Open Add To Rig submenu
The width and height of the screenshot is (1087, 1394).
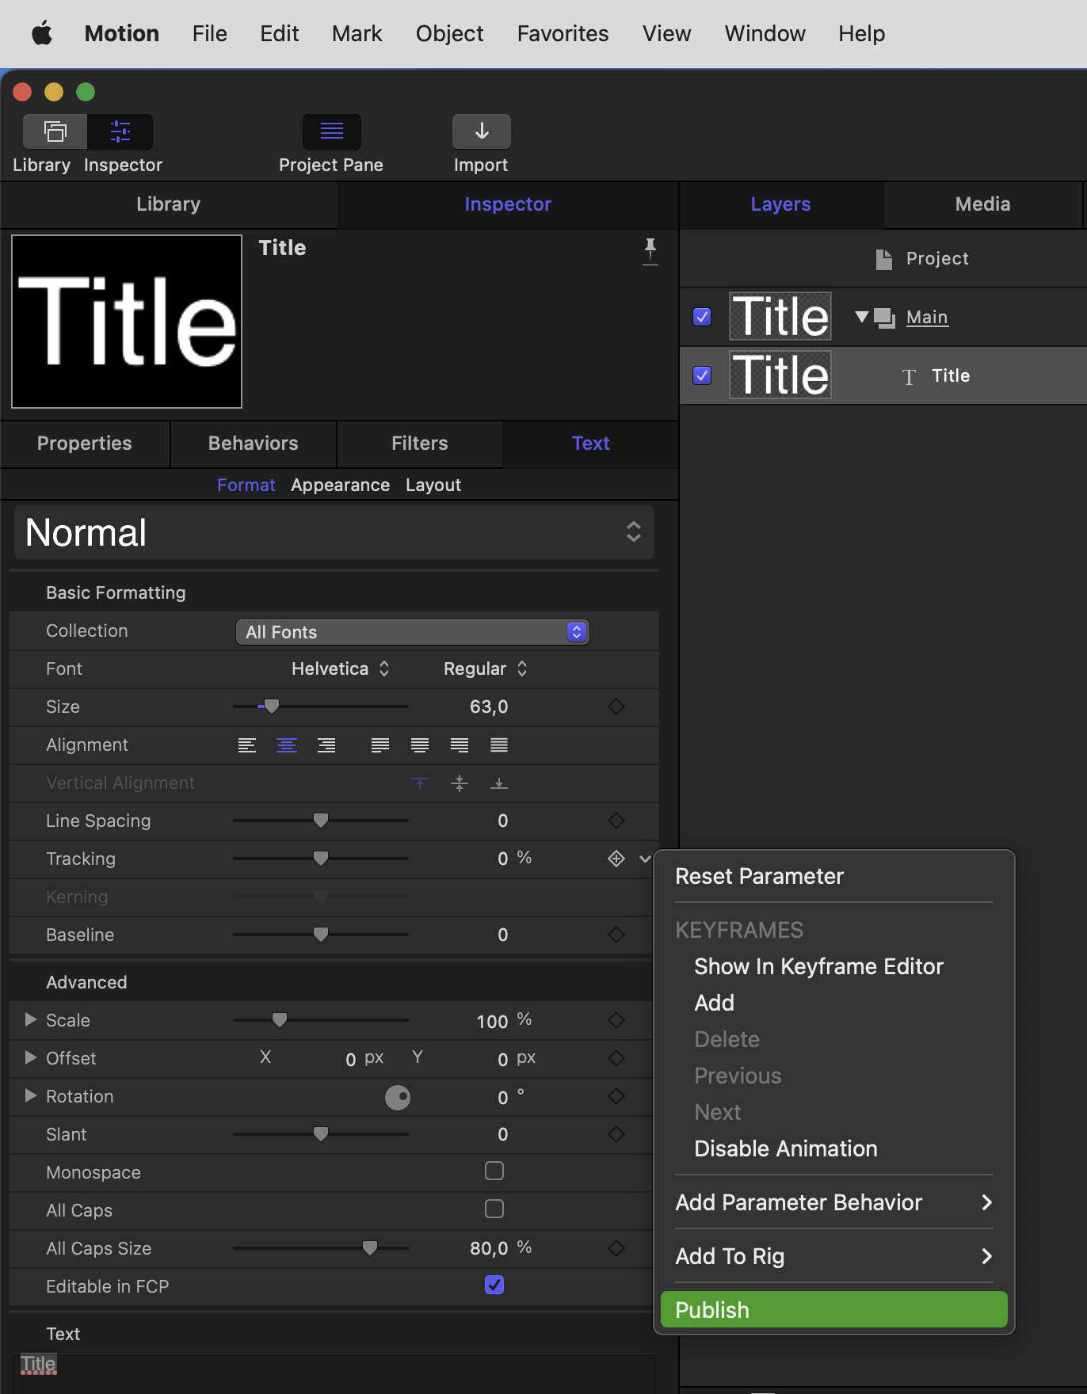833,1256
